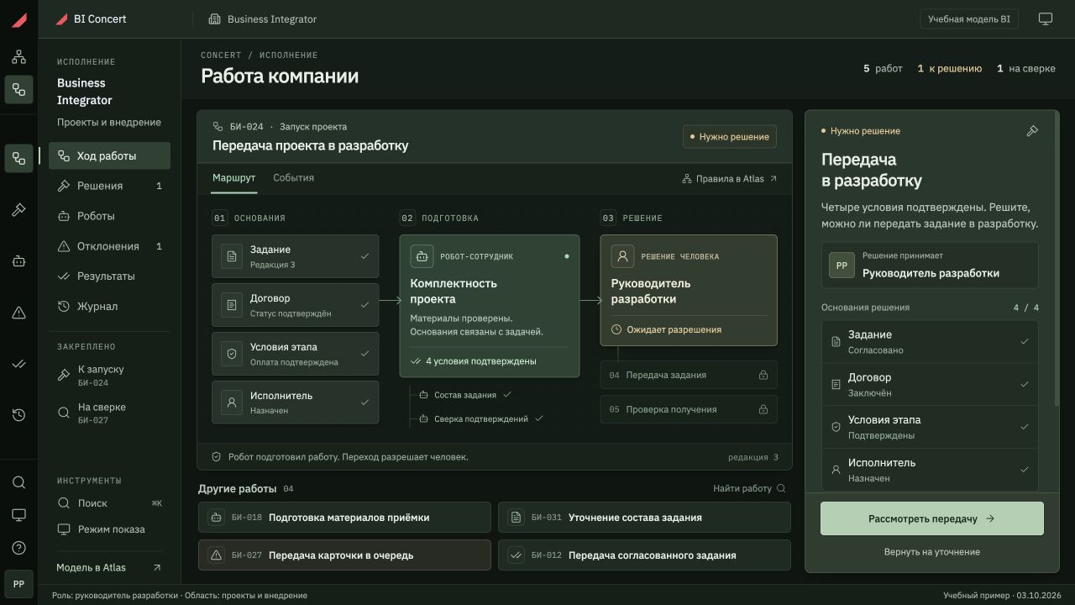Viewport: 1075px width, 605px height.
Task: Open work БИ-012 Передача согласованного задания
Action: pyautogui.click(x=644, y=555)
